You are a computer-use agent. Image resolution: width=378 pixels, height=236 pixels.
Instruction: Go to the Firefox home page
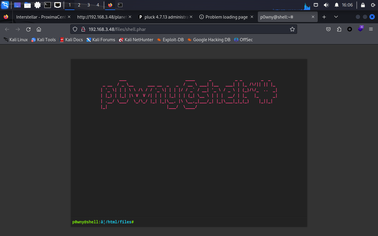point(39,29)
